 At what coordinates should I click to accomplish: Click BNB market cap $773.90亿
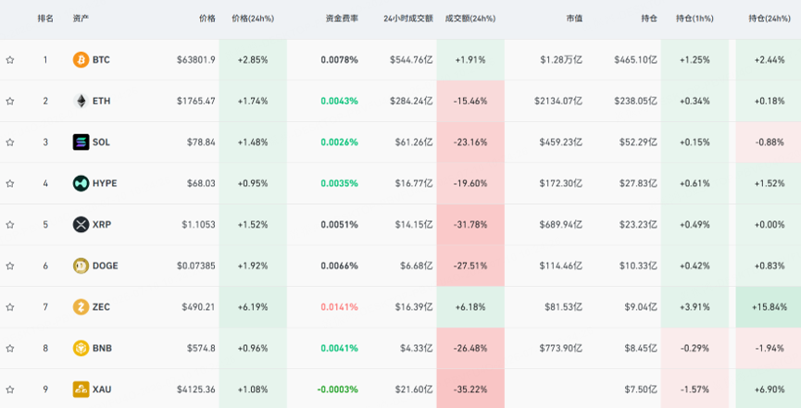click(x=561, y=348)
